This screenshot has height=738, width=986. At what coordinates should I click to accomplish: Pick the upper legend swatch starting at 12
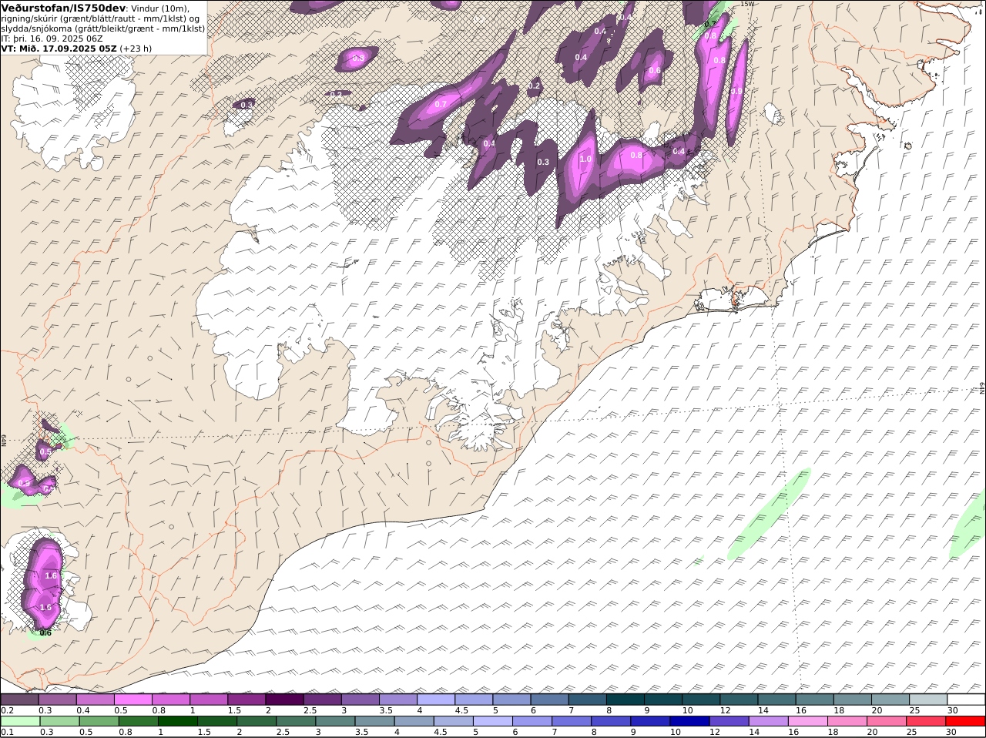[739, 699]
